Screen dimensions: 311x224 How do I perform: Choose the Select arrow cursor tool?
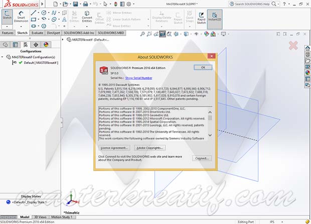(x=105, y=4)
